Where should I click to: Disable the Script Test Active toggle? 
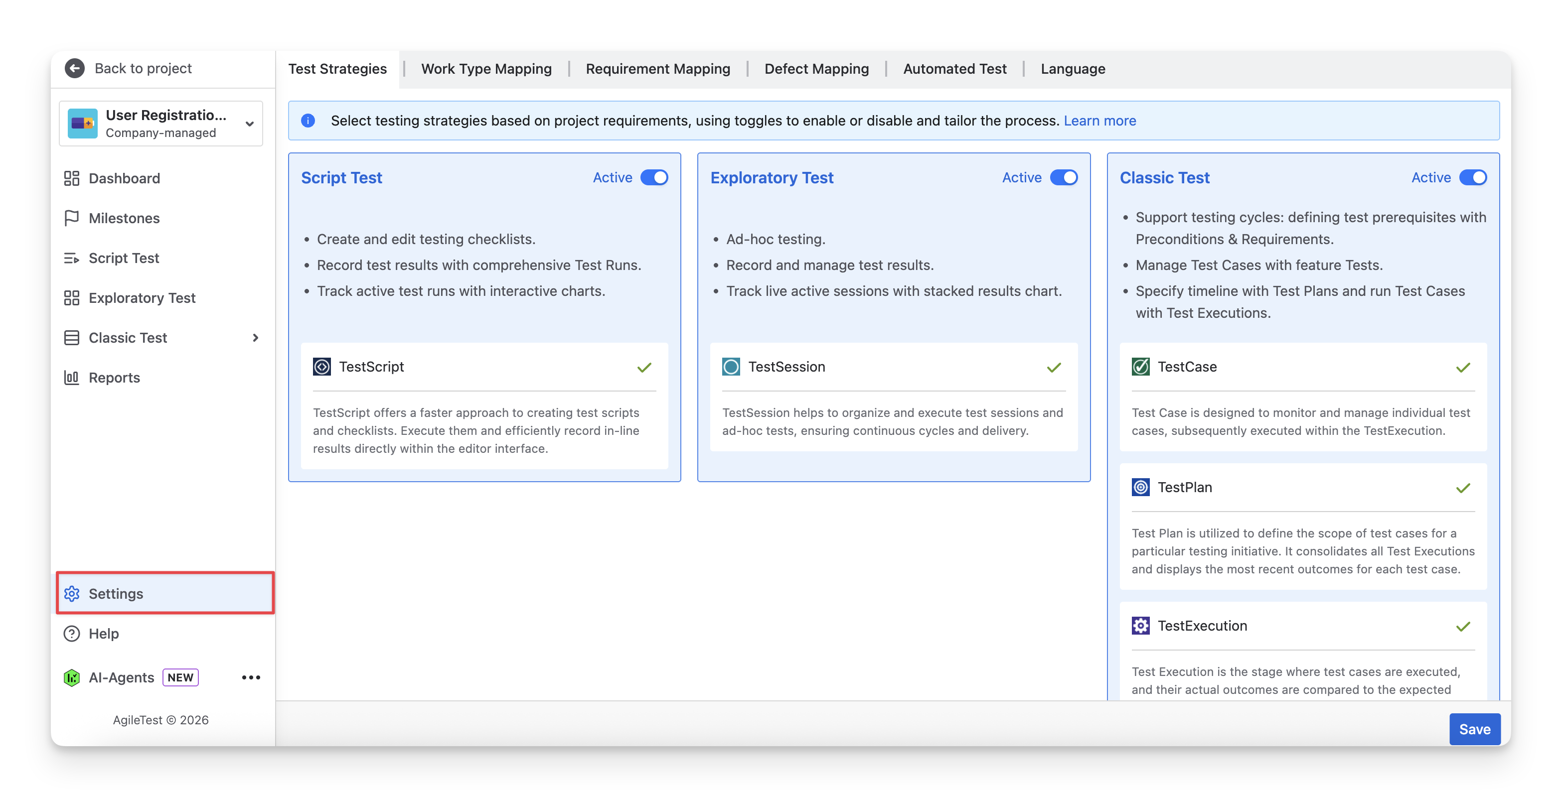point(654,178)
